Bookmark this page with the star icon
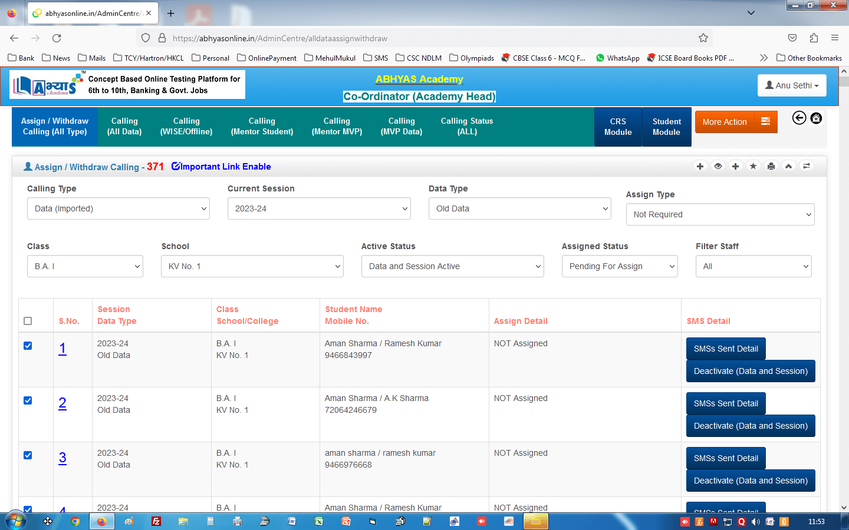The image size is (849, 530). pyautogui.click(x=703, y=38)
